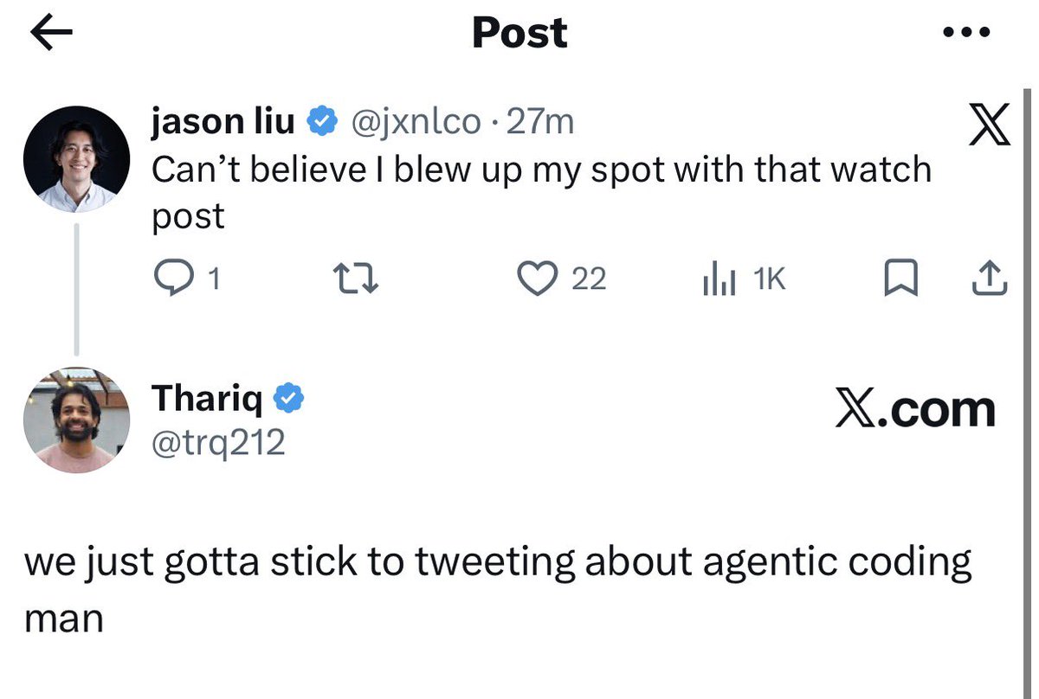
Task: Select the Post title tab header
Action: tap(518, 33)
